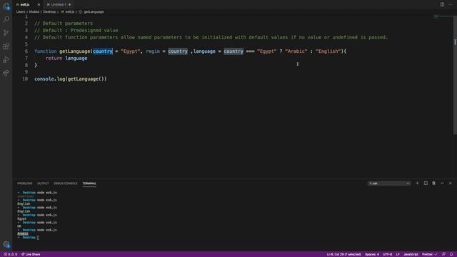Open the Live Share view in activity bar
The image size is (457, 257).
(x=6, y=73)
